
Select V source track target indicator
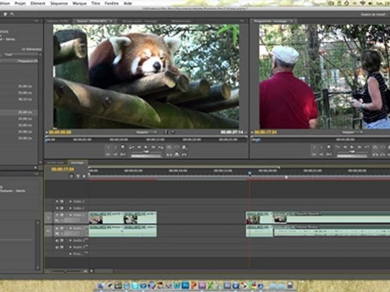[48, 217]
